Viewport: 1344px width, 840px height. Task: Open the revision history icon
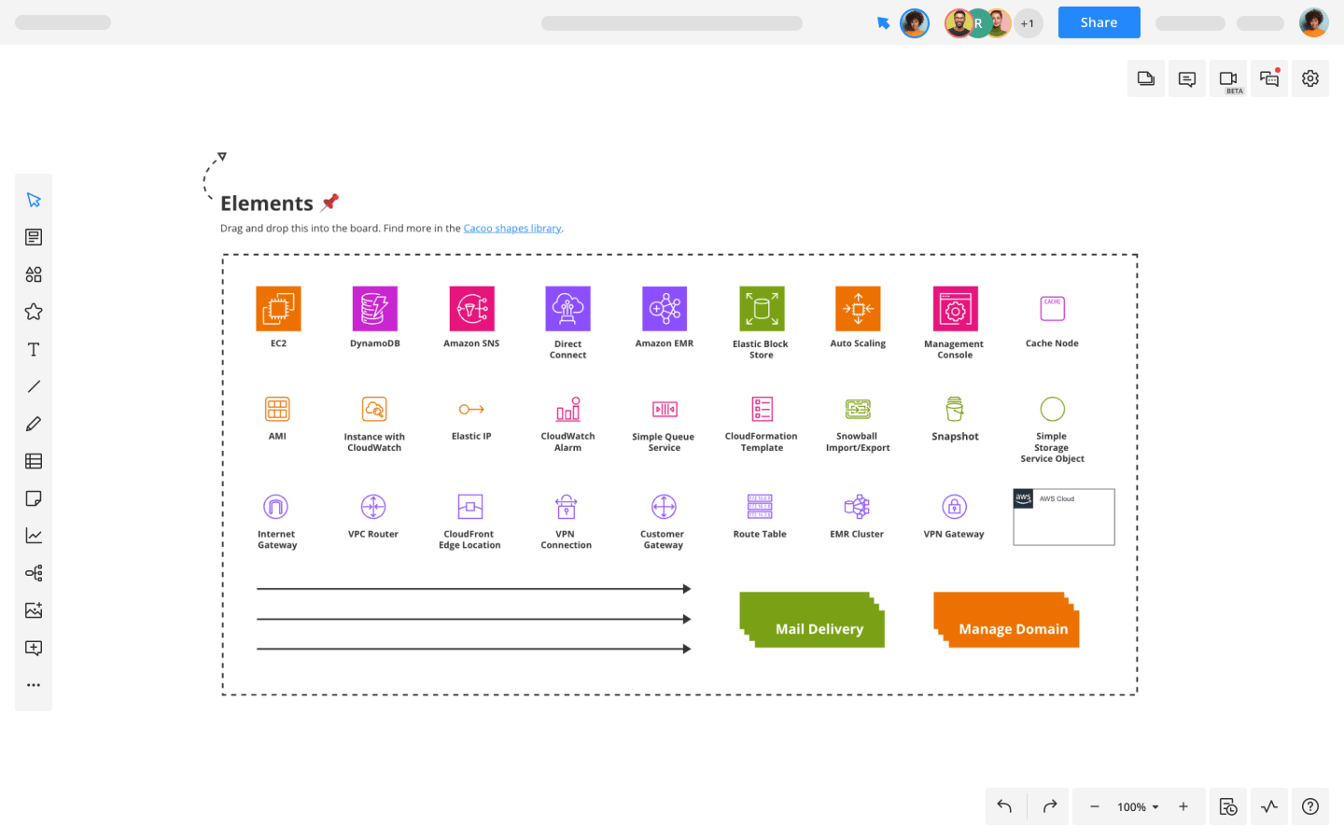1228,806
